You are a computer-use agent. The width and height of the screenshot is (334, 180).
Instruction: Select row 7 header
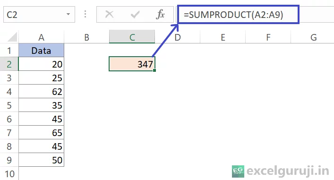(9, 132)
